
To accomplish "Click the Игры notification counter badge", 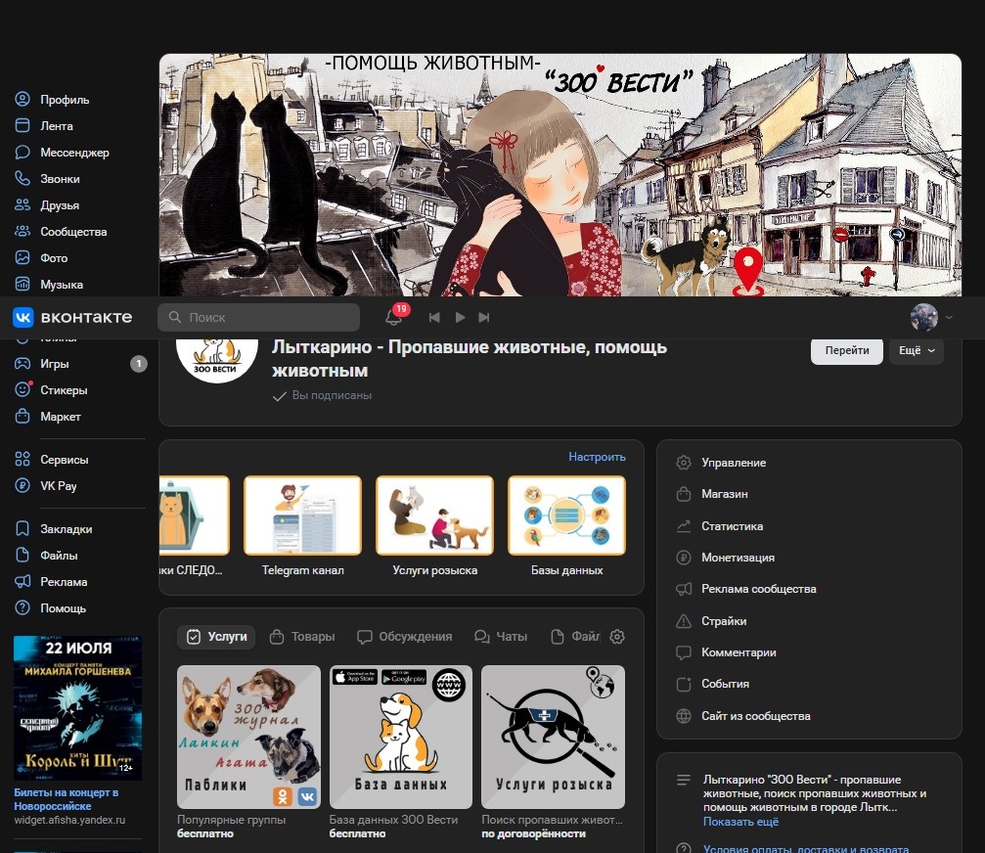I will pos(139,364).
